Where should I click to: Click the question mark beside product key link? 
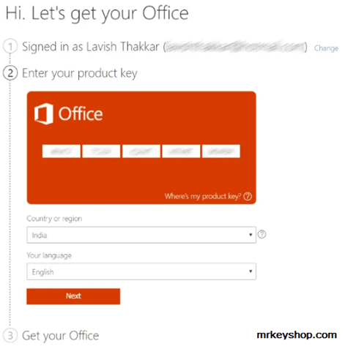tap(248, 196)
